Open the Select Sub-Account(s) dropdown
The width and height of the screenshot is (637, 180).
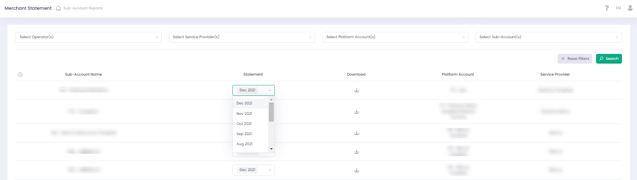(549, 37)
